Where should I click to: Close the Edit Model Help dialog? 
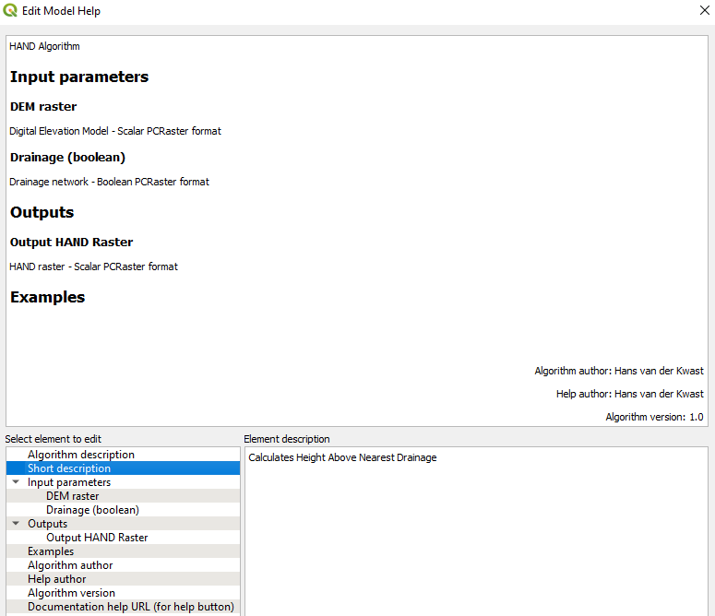coord(703,11)
